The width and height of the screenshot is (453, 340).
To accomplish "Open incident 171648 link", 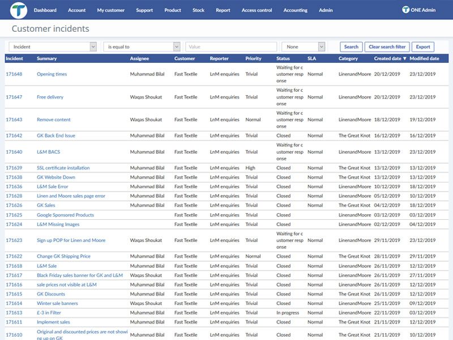I will tap(14, 74).
